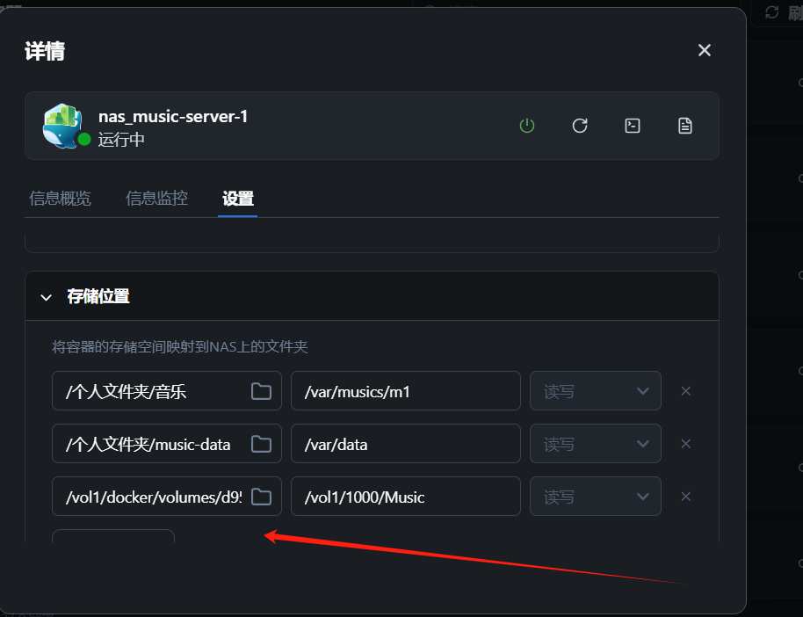Switch to the 信息概览 tab
This screenshot has height=617, width=803.
(60, 199)
